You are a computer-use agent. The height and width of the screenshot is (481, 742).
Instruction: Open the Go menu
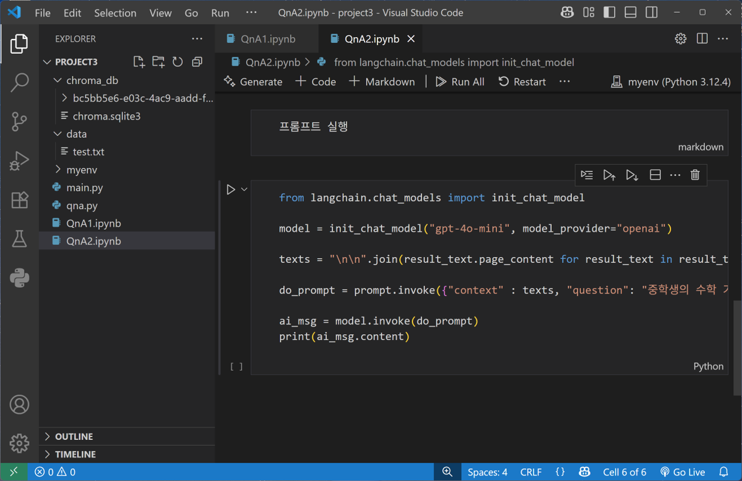pyautogui.click(x=191, y=13)
